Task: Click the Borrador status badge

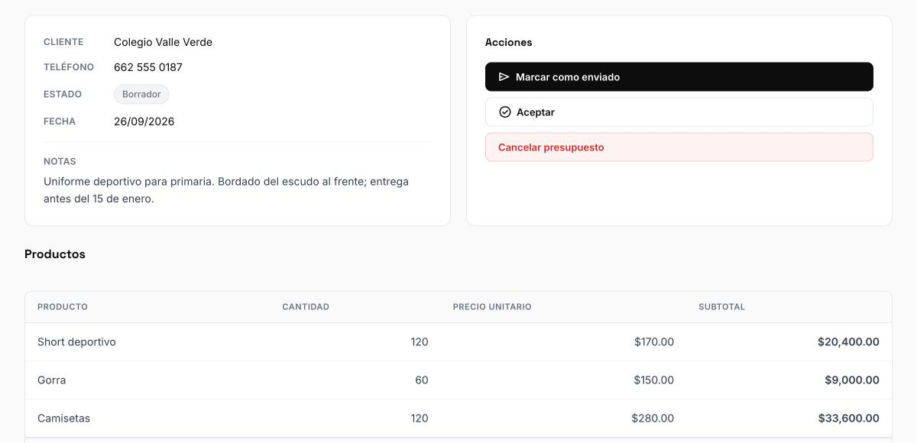Action: 141,94
